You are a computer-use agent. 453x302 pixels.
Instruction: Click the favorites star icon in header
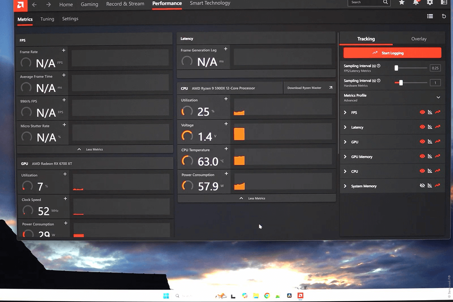402,3
